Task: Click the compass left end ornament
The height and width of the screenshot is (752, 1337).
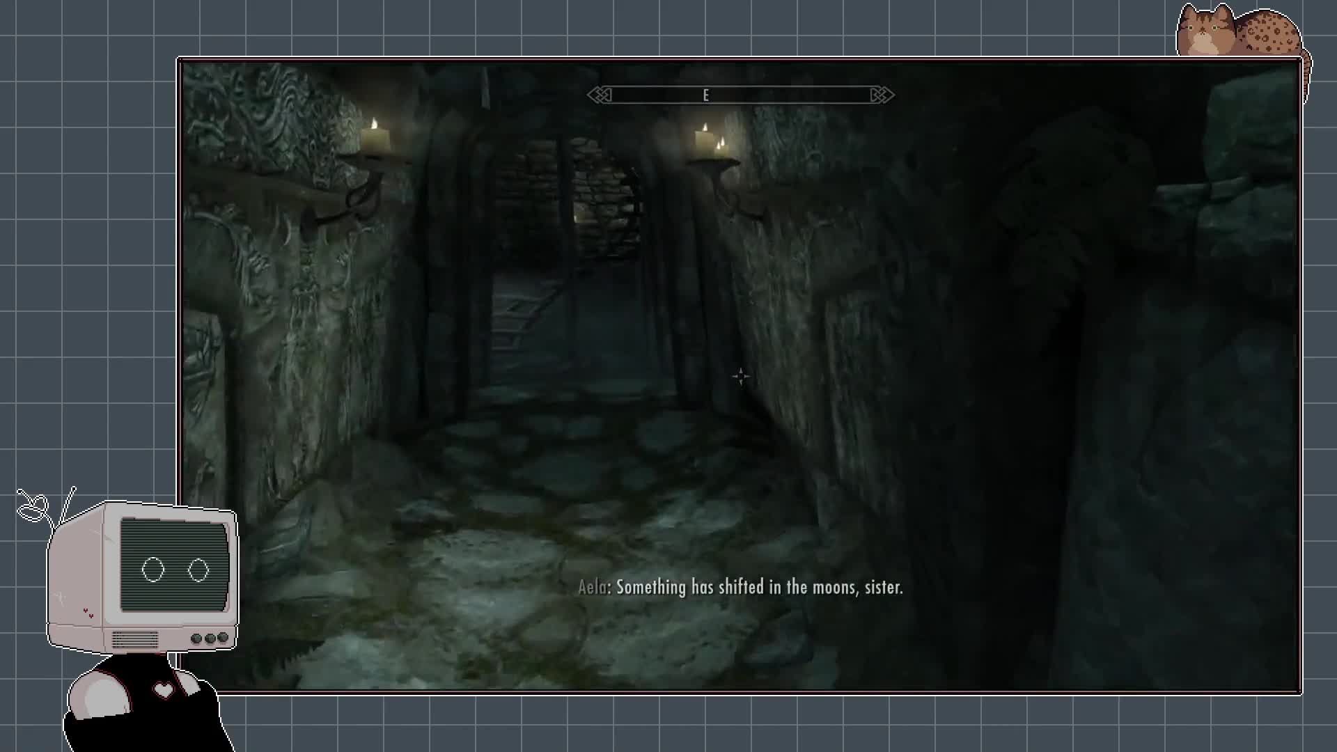Action: tap(600, 95)
